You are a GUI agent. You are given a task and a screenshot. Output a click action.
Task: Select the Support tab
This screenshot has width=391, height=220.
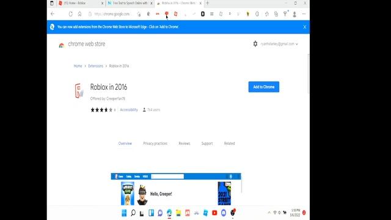click(207, 144)
